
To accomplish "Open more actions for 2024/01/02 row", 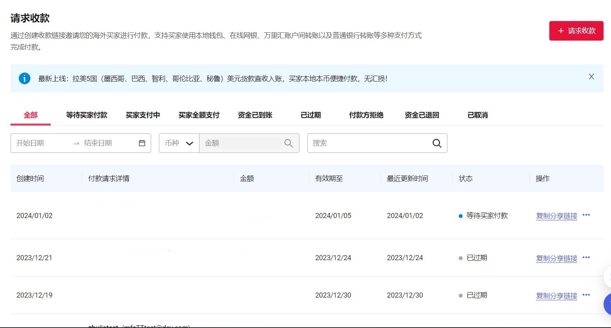I will [586, 215].
